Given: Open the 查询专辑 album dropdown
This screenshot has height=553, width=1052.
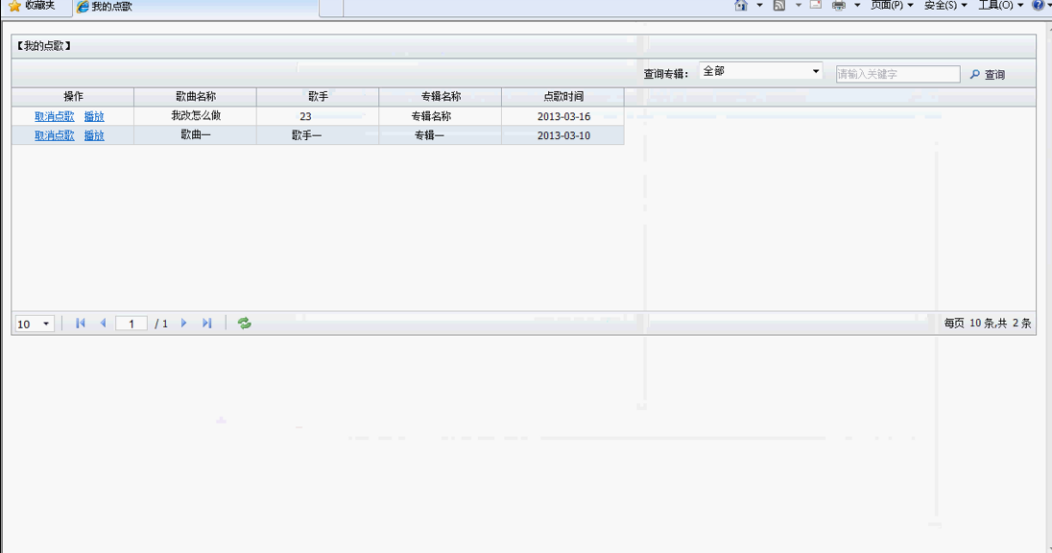Looking at the screenshot, I should pyautogui.click(x=761, y=71).
